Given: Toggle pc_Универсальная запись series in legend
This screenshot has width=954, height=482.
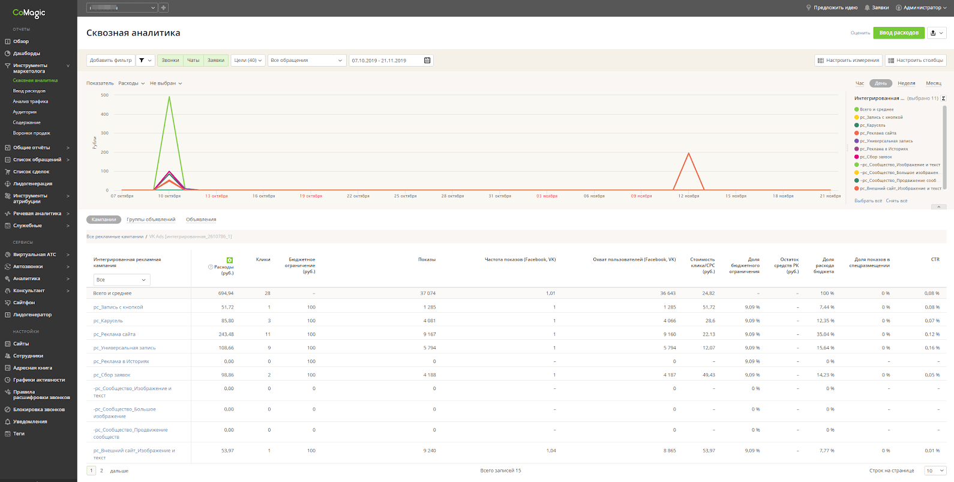Looking at the screenshot, I should click(883, 141).
